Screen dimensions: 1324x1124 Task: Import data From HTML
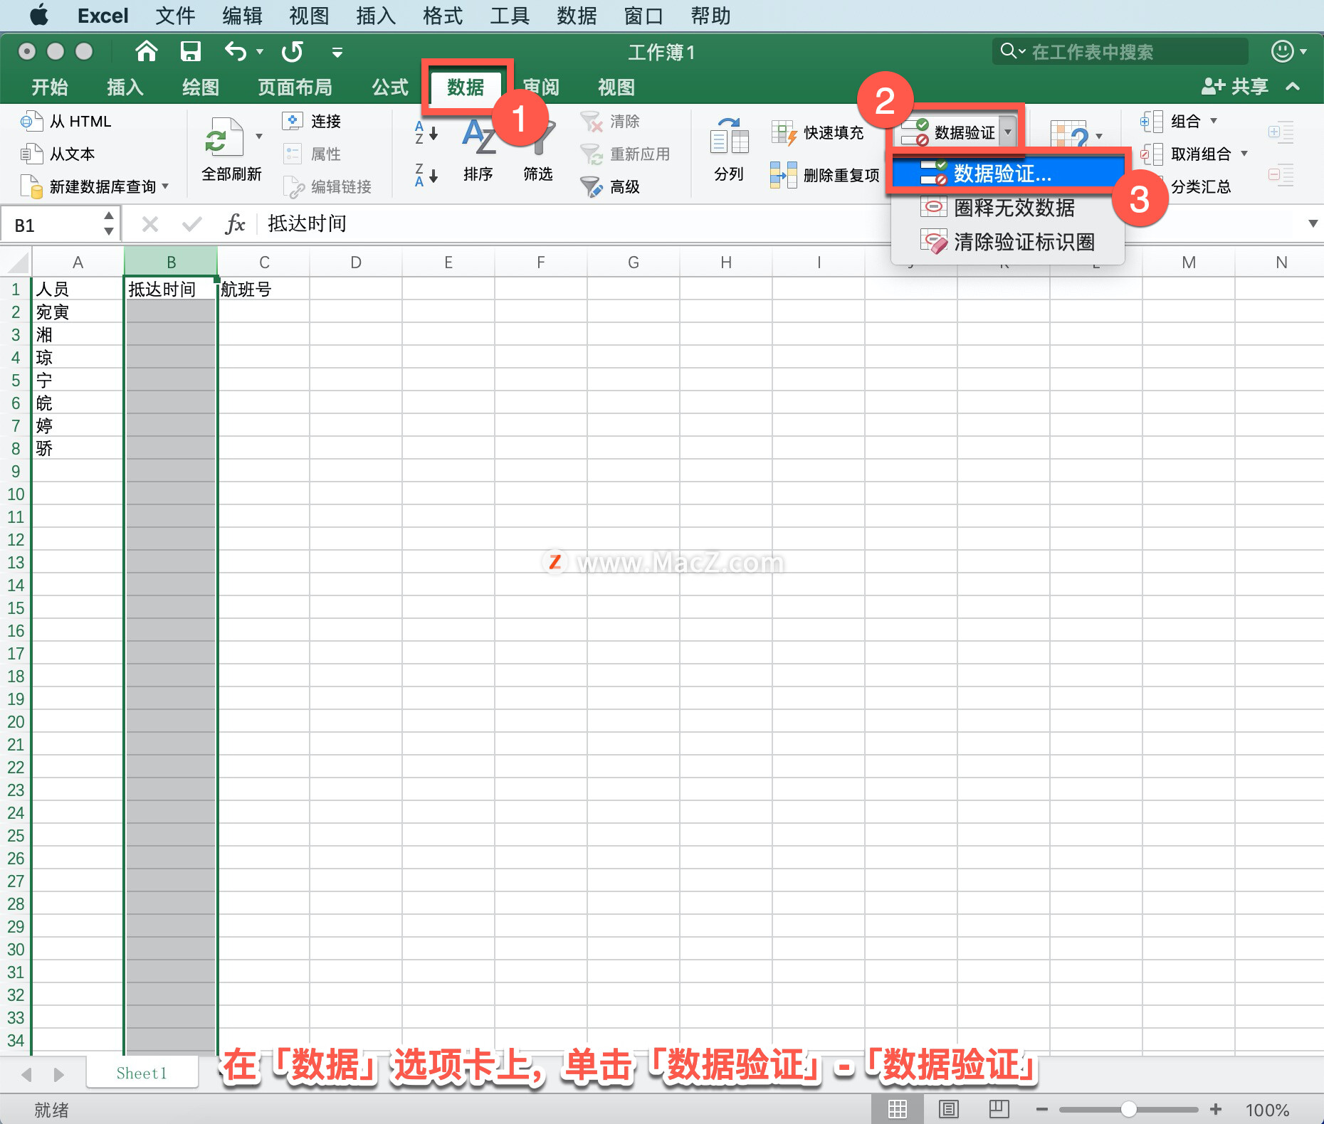tap(65, 121)
